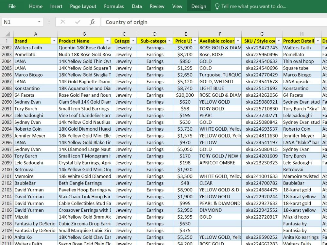The width and height of the screenshot is (327, 245).
Task: Click the Anita Ko brand cell in column A
Action: [36, 237]
